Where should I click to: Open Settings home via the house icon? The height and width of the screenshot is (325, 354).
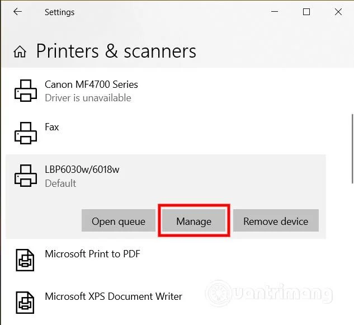click(x=20, y=51)
